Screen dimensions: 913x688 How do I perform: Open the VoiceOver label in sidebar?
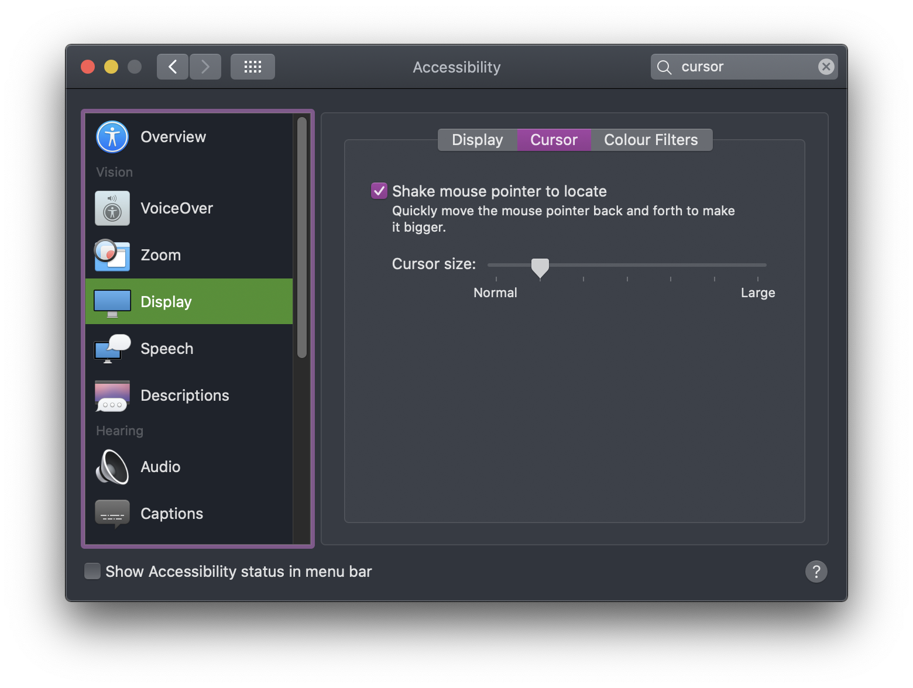177,208
